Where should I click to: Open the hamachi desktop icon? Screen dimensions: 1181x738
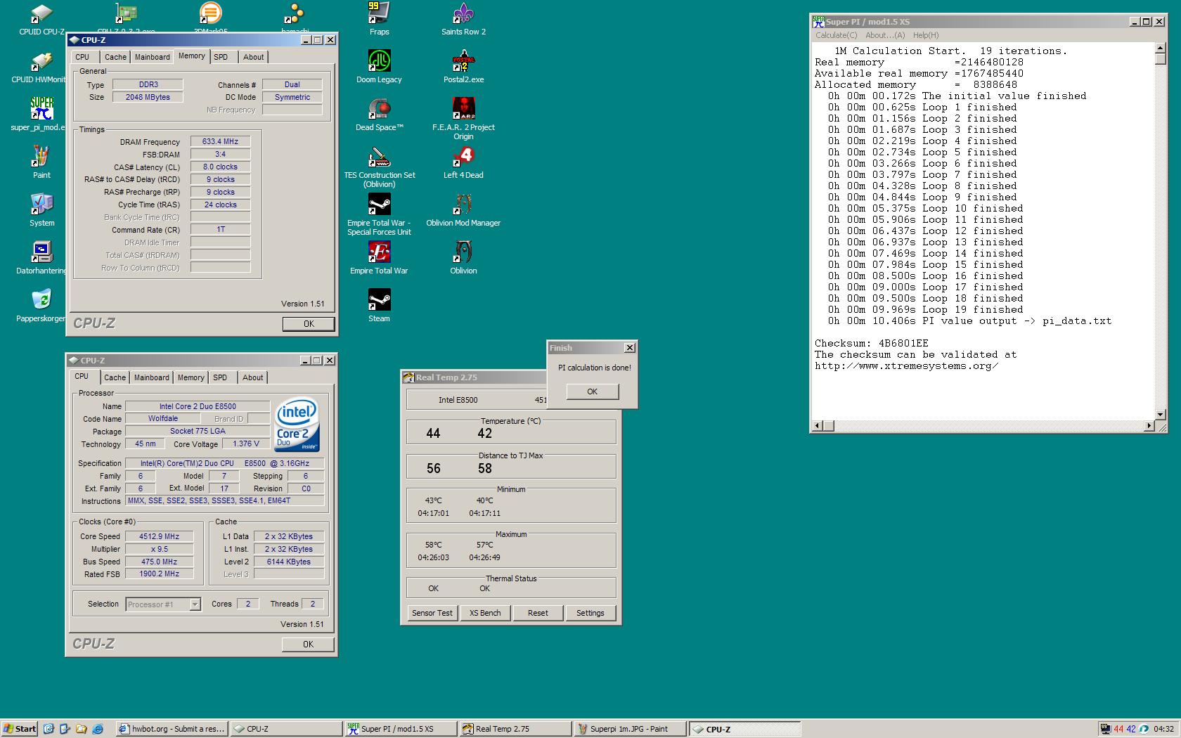[x=295, y=17]
